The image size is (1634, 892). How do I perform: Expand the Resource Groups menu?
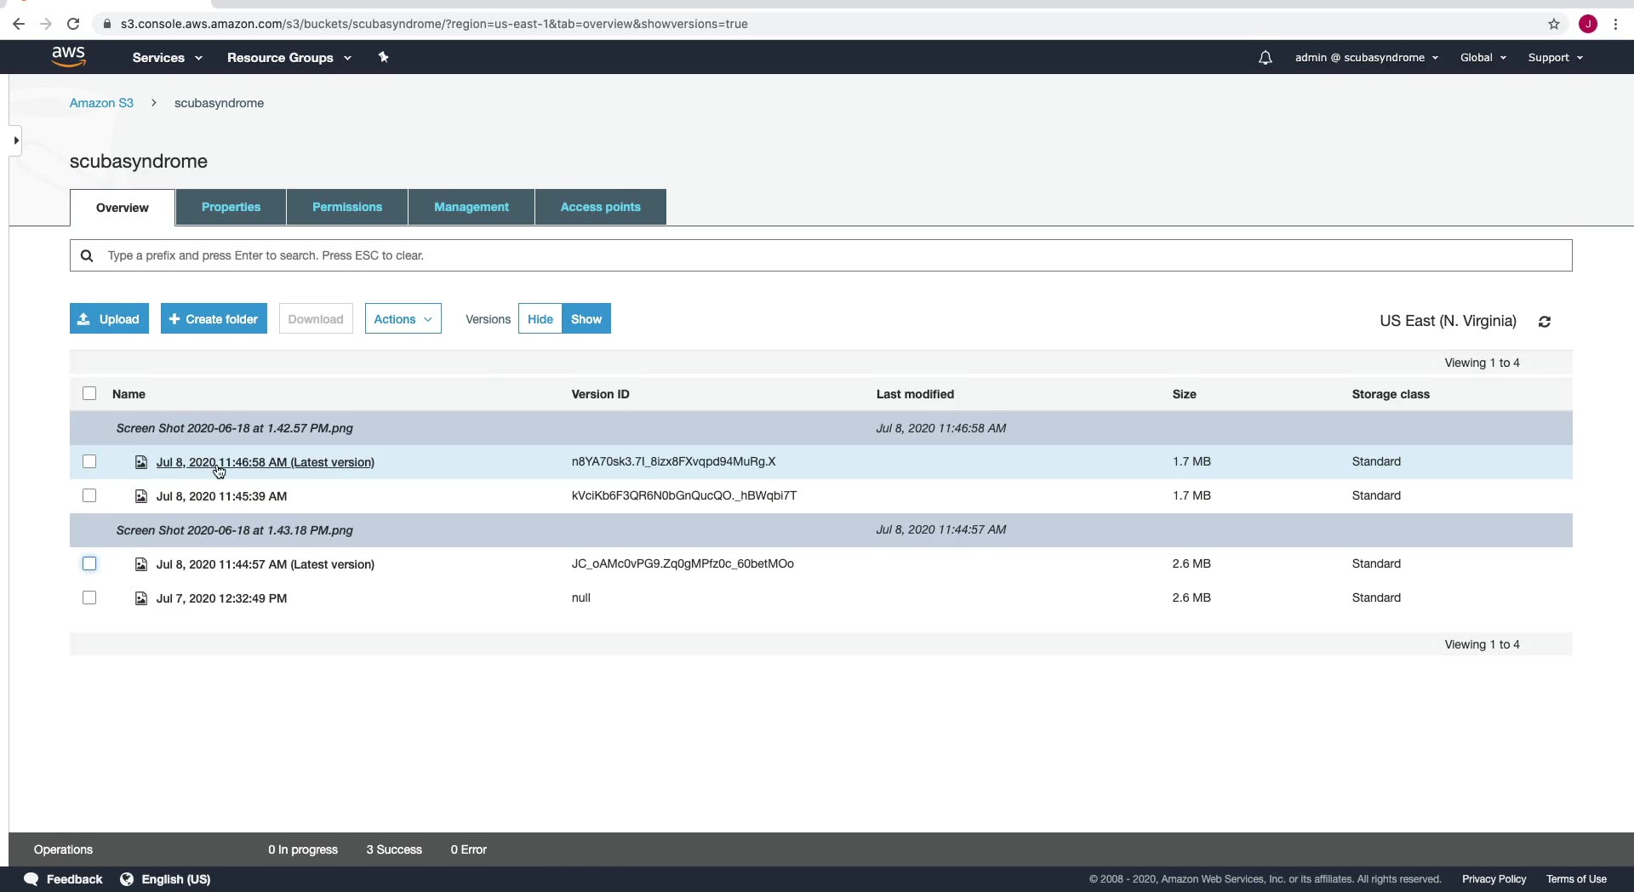(289, 58)
